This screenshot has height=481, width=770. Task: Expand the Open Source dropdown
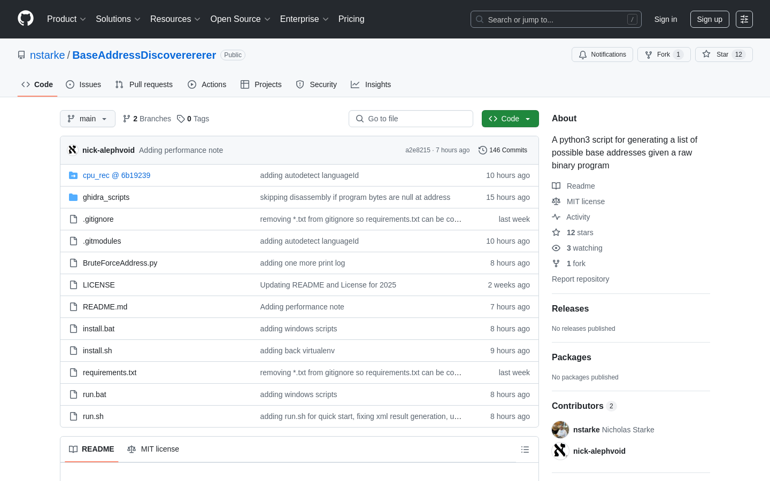240,19
